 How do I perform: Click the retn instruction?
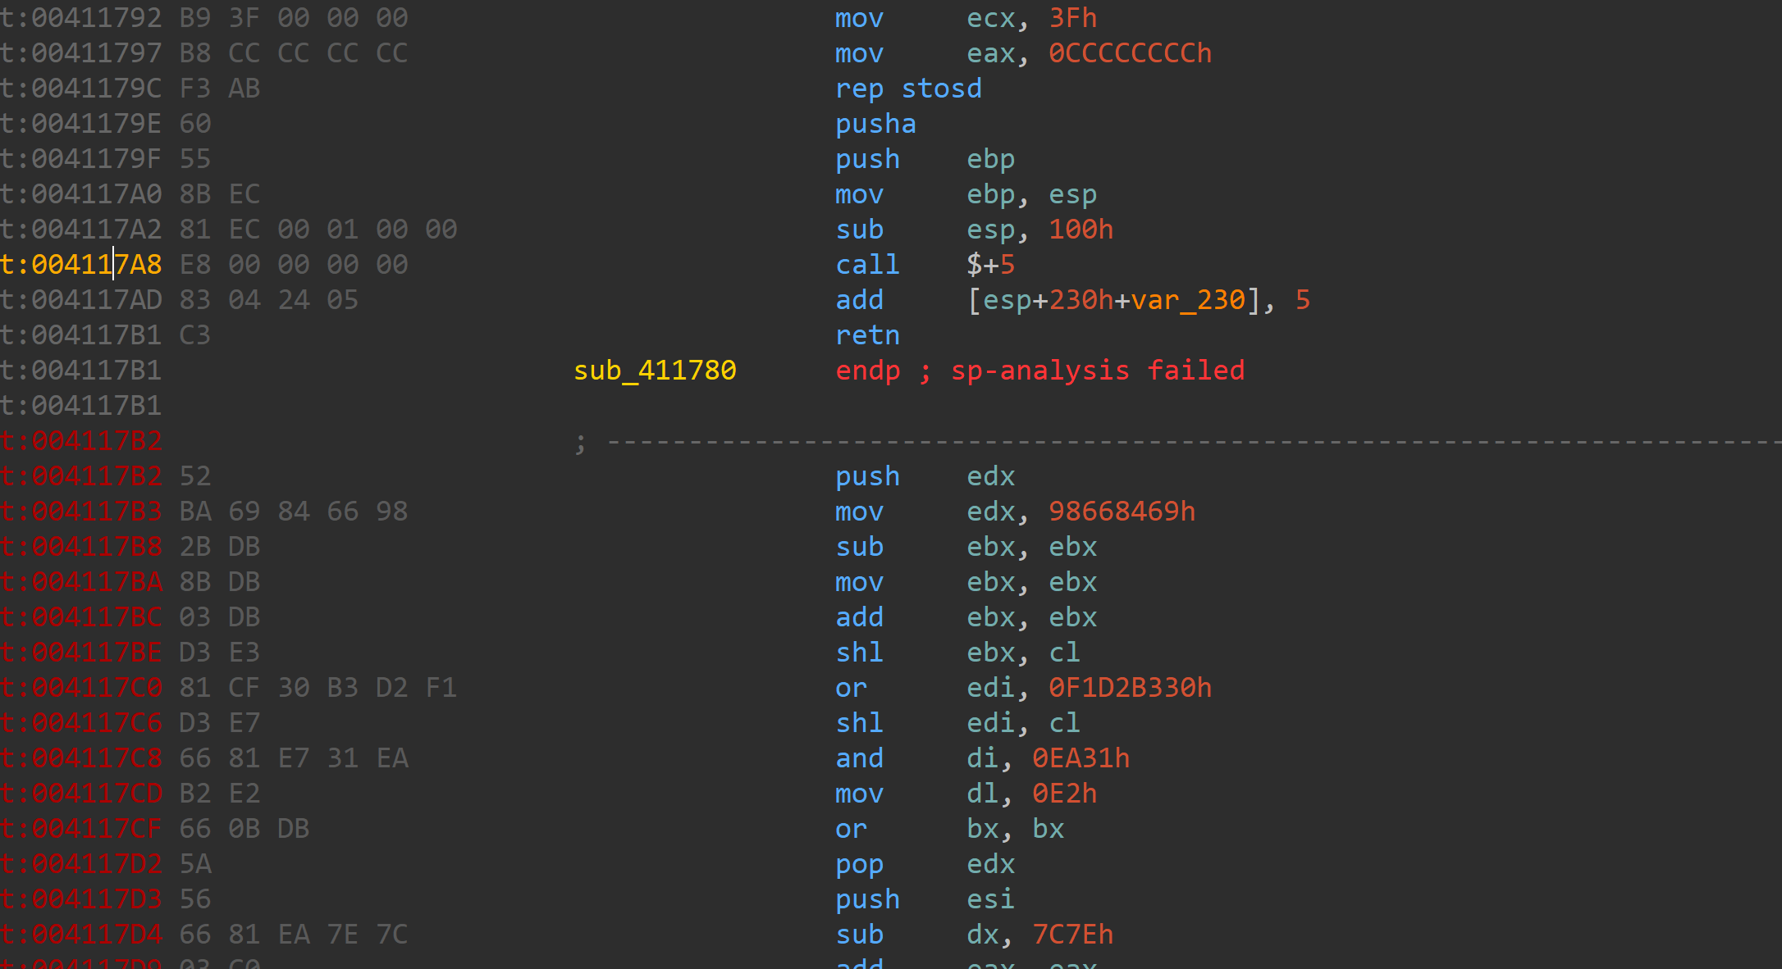(867, 335)
